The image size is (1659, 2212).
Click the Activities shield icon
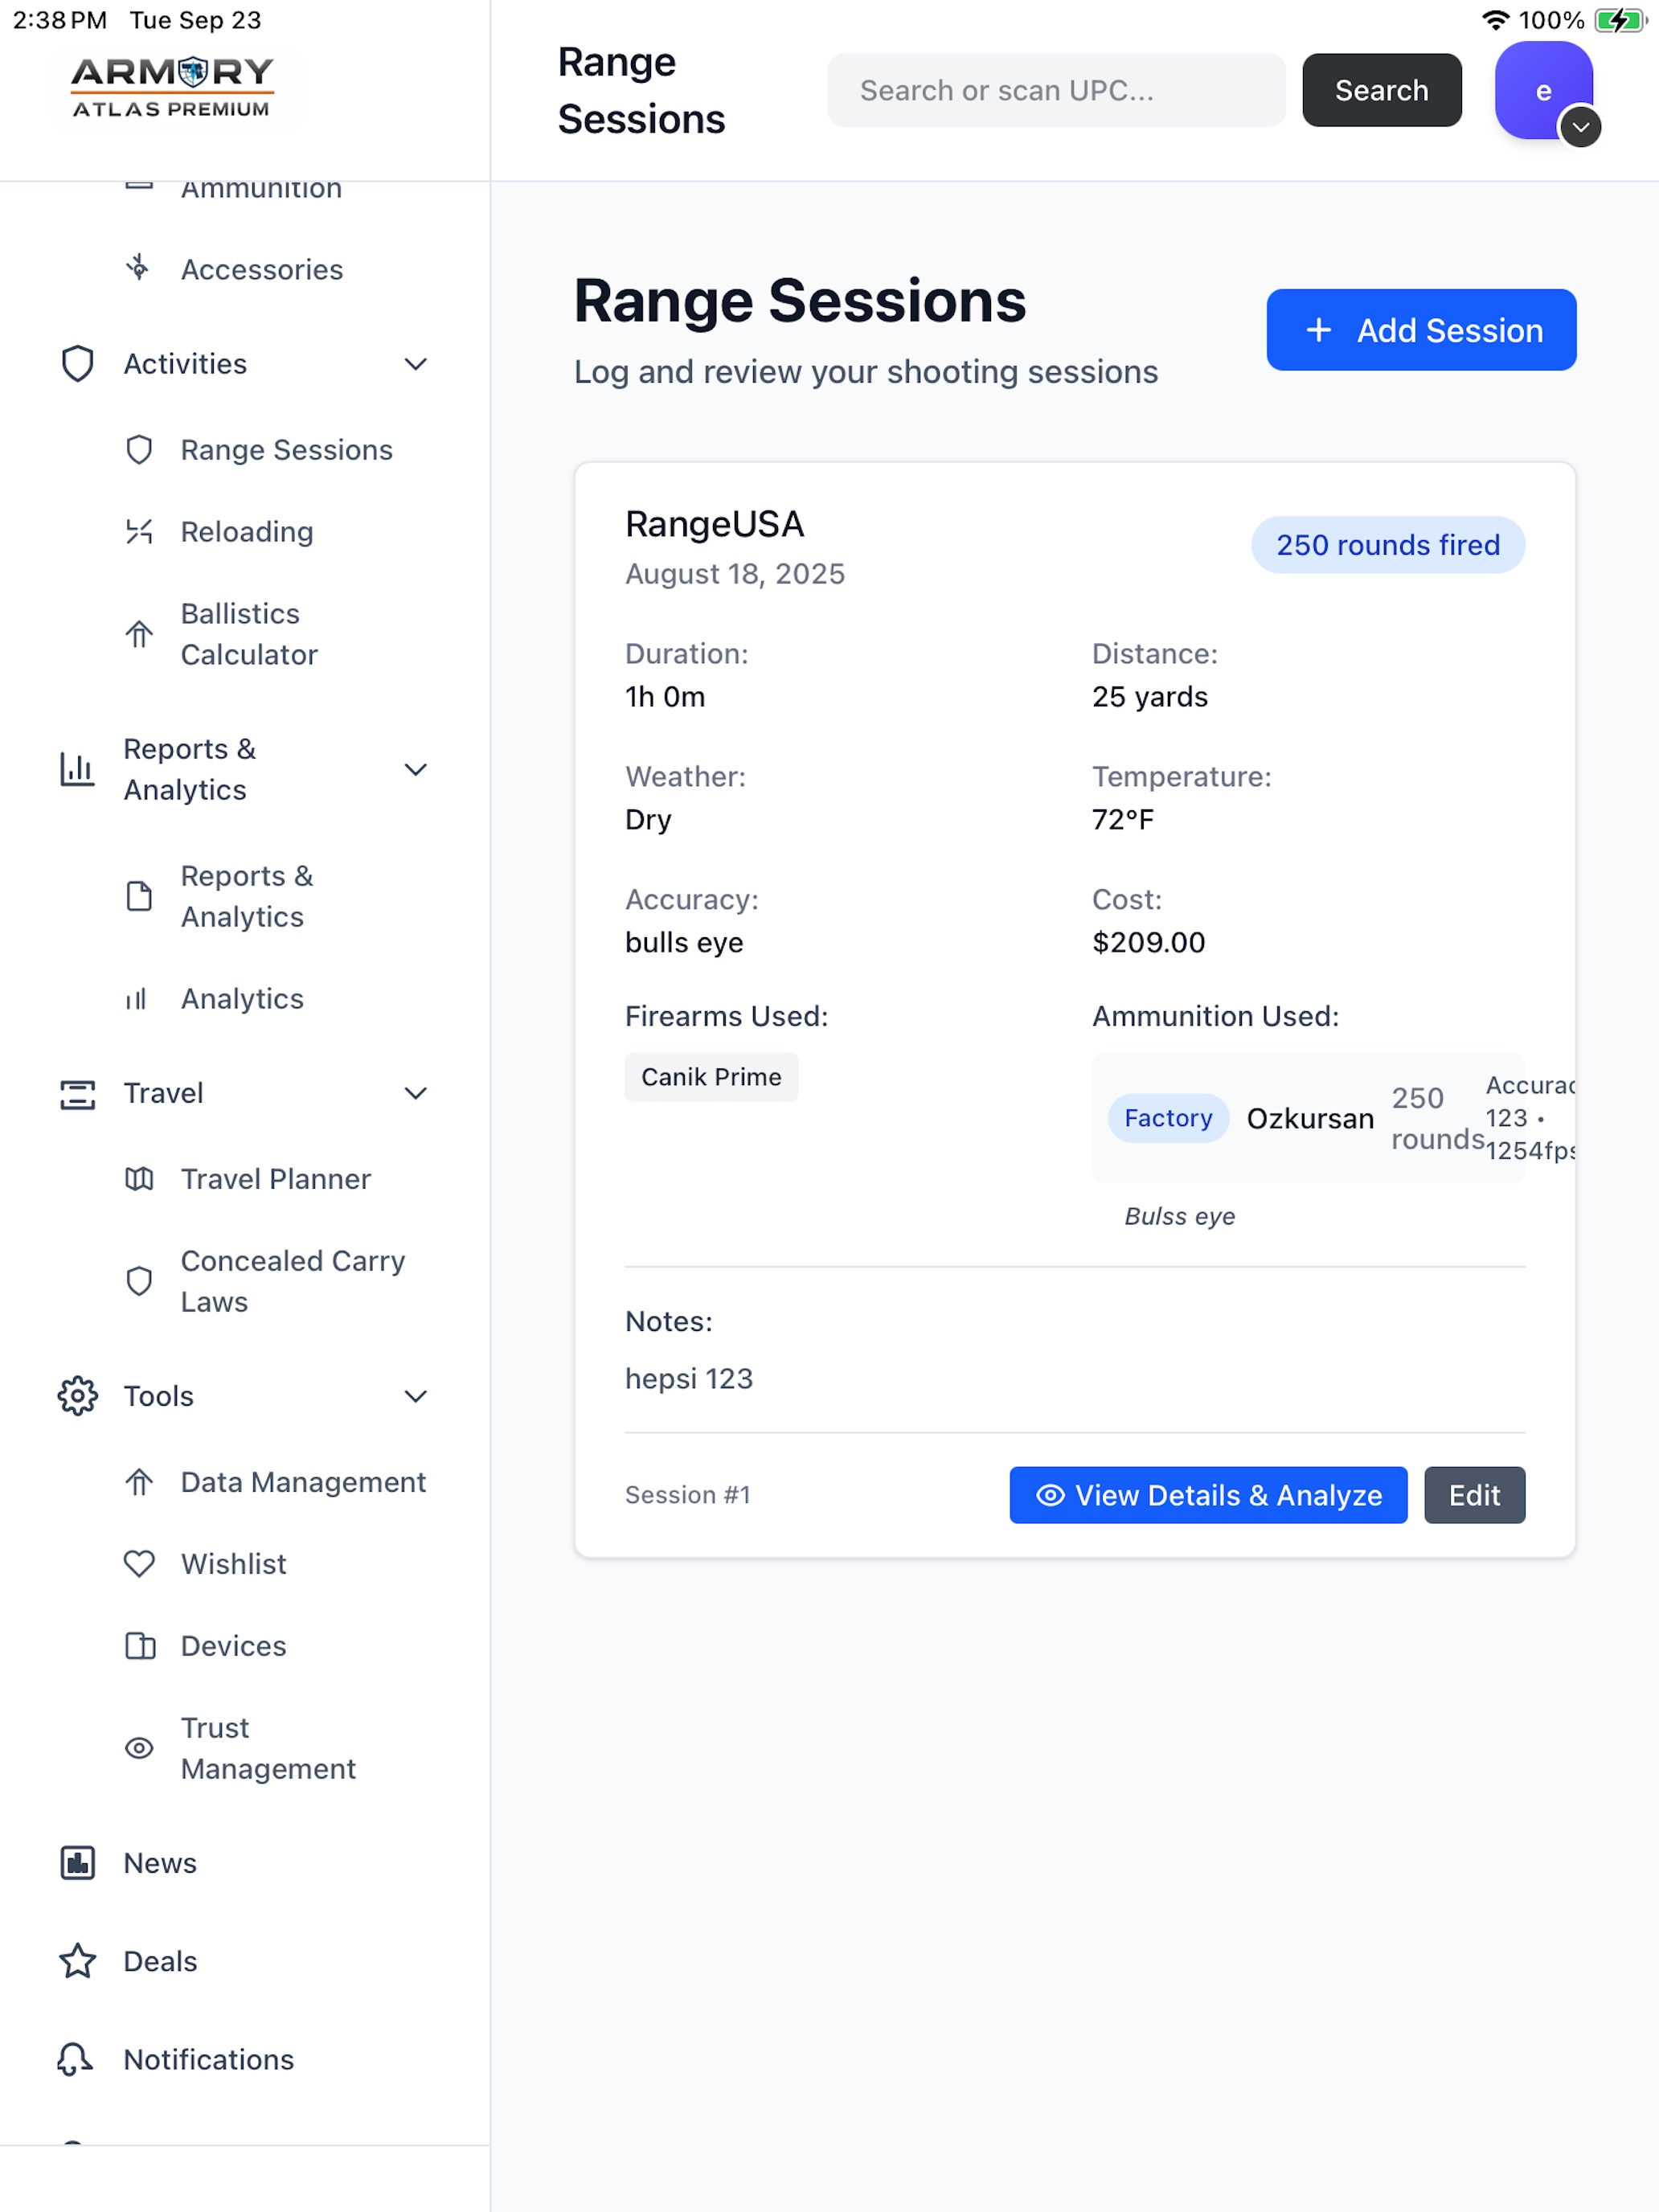click(78, 364)
